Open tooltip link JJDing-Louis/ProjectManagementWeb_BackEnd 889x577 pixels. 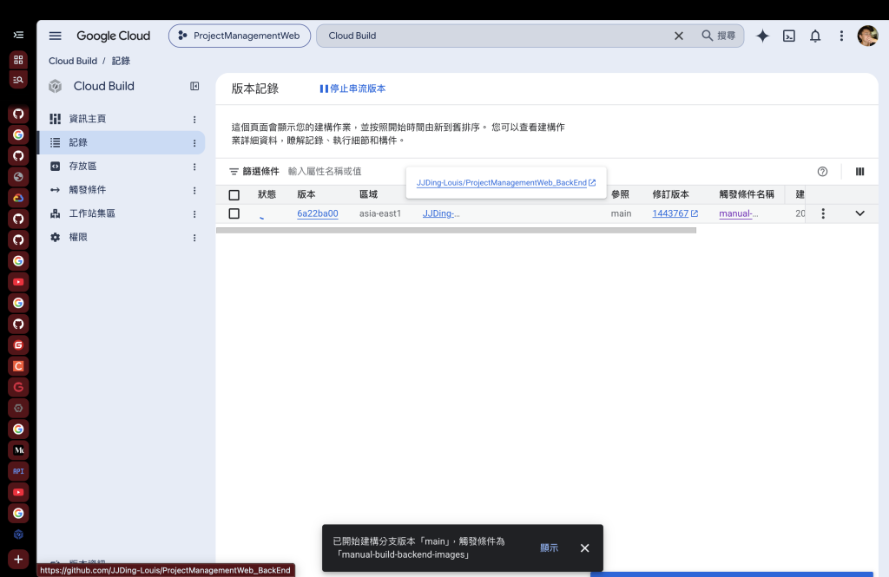(506, 182)
